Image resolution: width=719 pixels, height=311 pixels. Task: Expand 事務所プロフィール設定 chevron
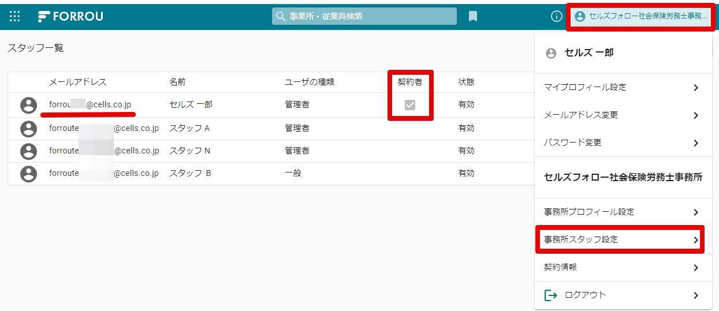tap(696, 212)
